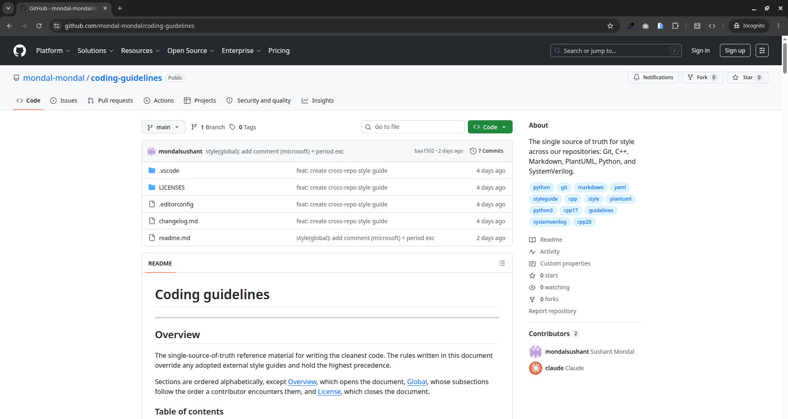This screenshot has width=788, height=419.
Task: Click mondalsushant avatar in Contributors
Action: (x=535, y=352)
